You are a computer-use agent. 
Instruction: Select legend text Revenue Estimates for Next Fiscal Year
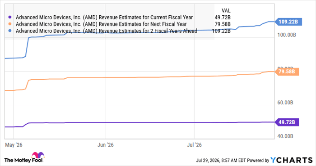pos(143,24)
